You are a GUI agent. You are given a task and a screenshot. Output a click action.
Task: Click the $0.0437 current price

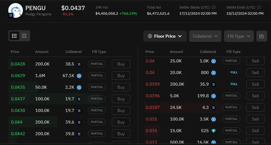tap(73, 8)
